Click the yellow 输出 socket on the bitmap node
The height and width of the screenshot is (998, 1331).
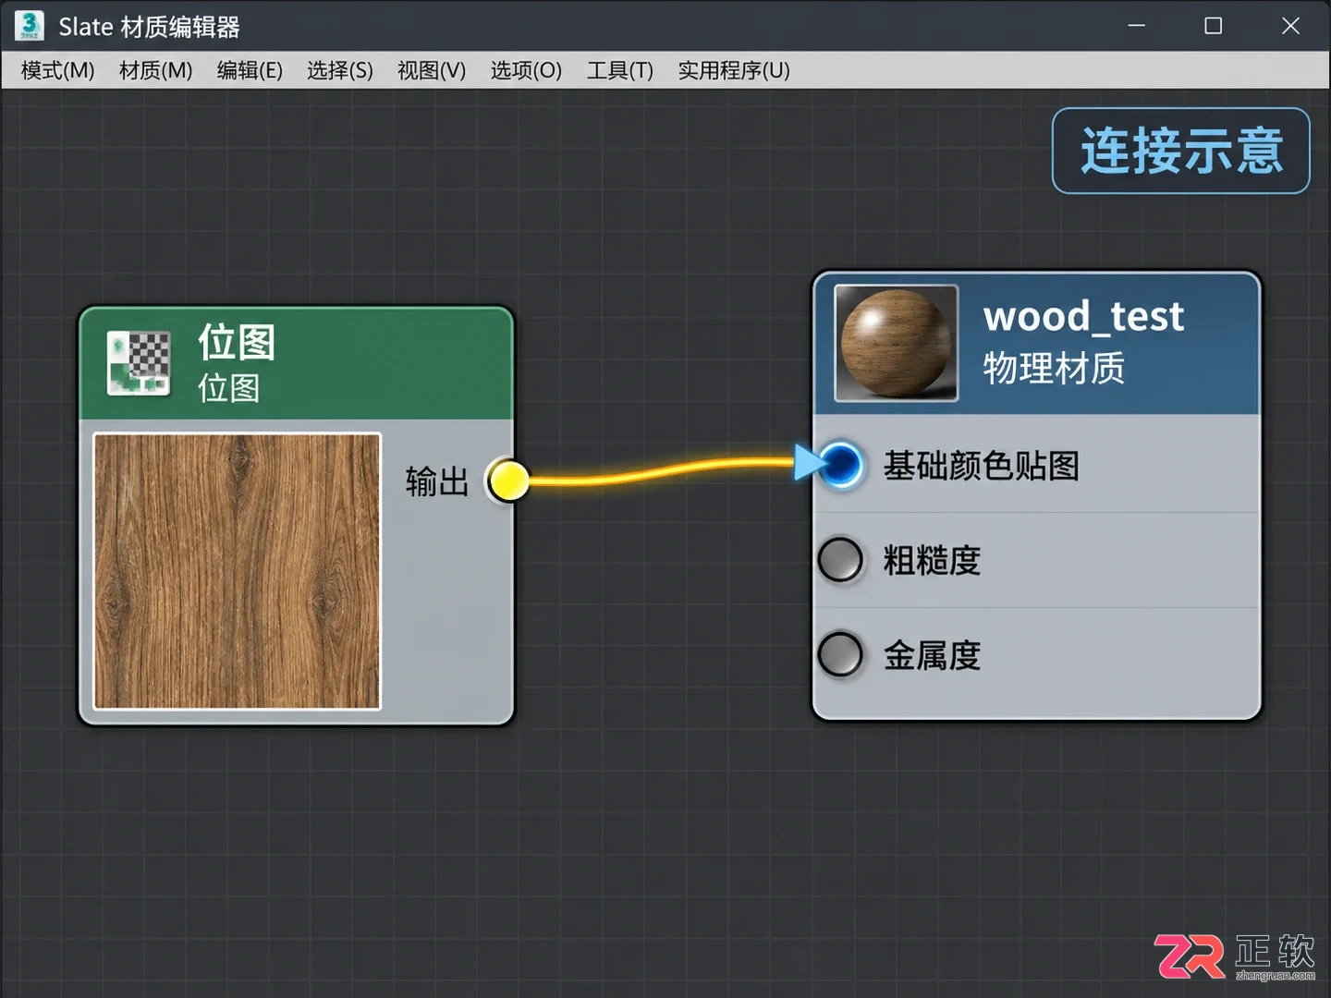point(507,481)
